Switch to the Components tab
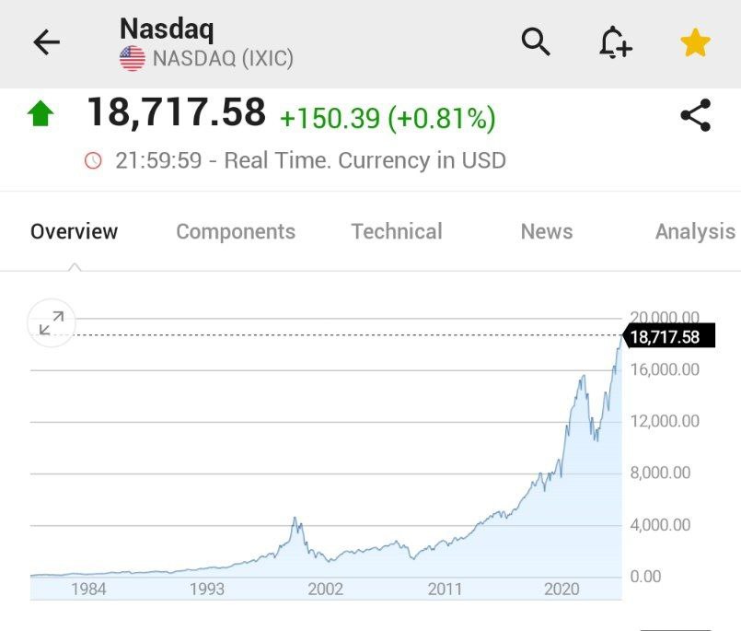The image size is (741, 631). click(x=236, y=232)
